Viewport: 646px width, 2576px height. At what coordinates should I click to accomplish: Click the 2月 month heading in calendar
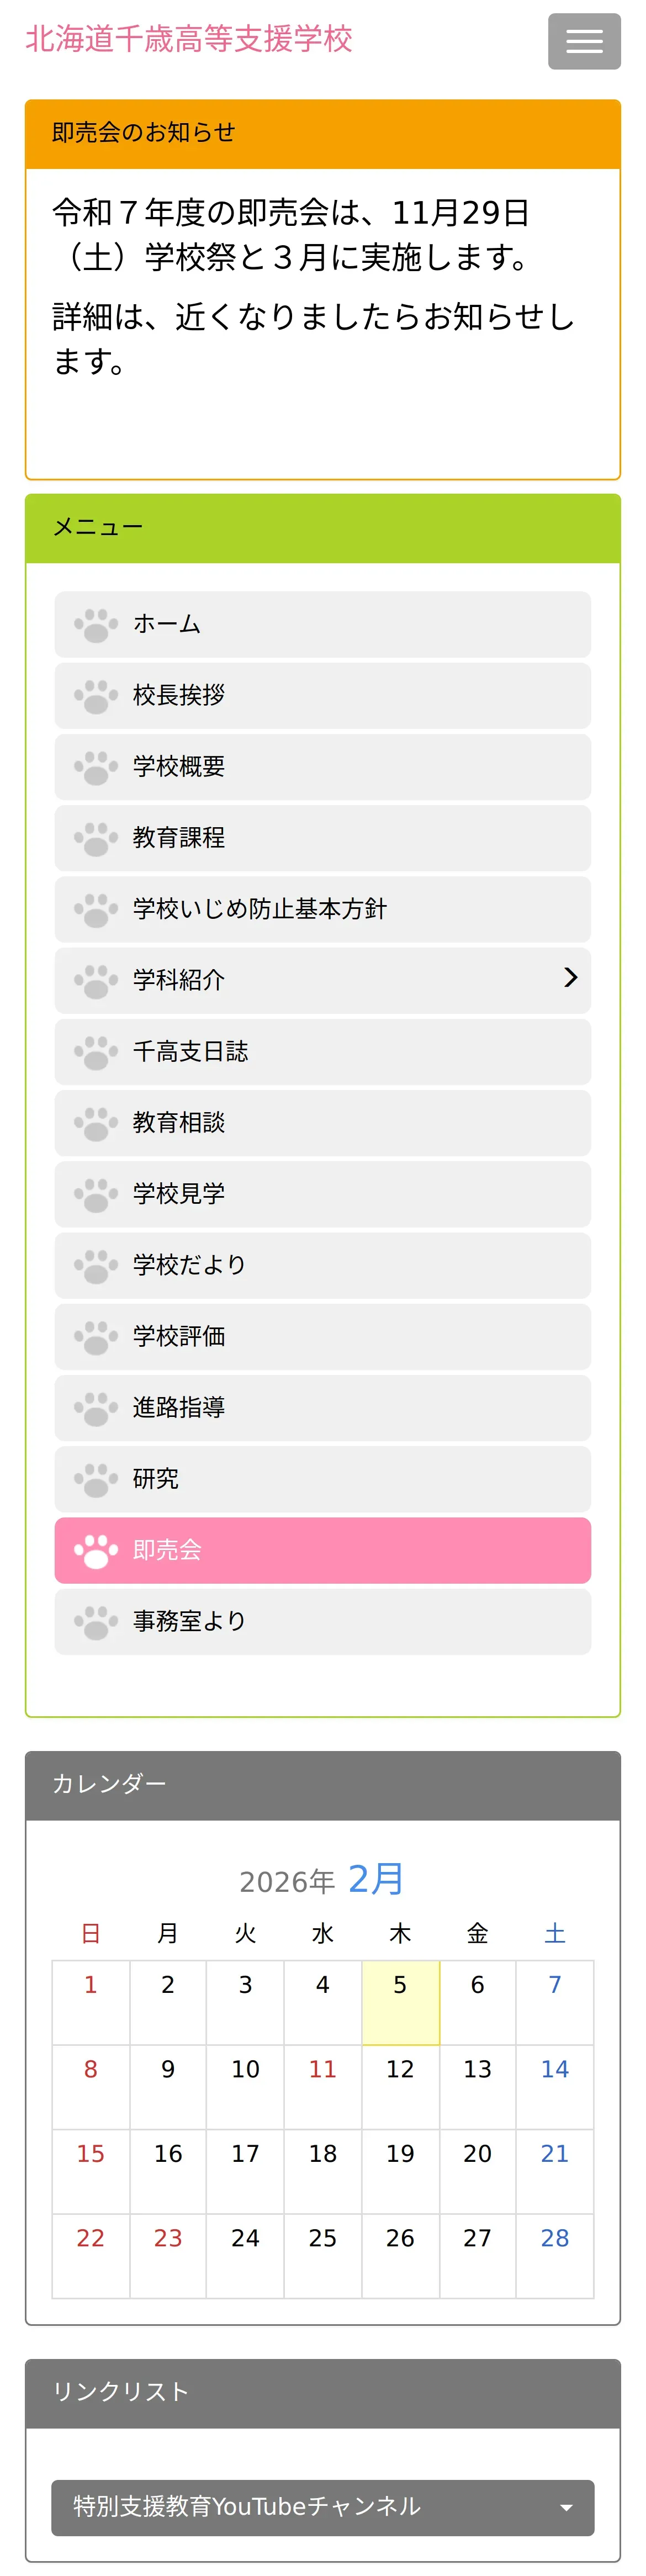(375, 1878)
